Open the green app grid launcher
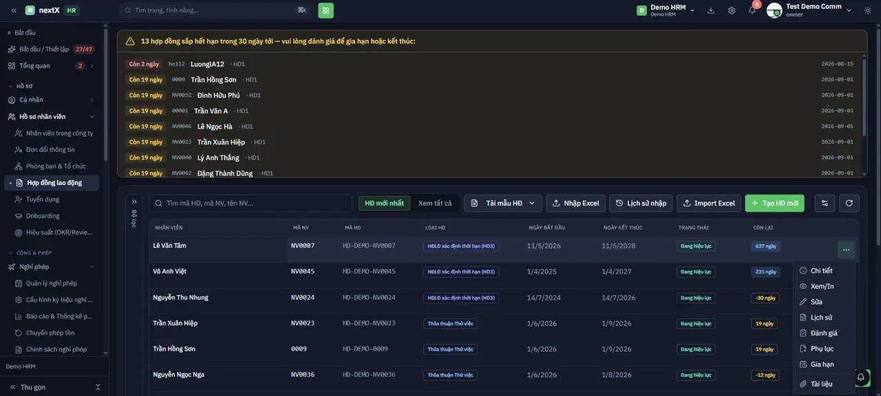881x396 pixels. (326, 10)
